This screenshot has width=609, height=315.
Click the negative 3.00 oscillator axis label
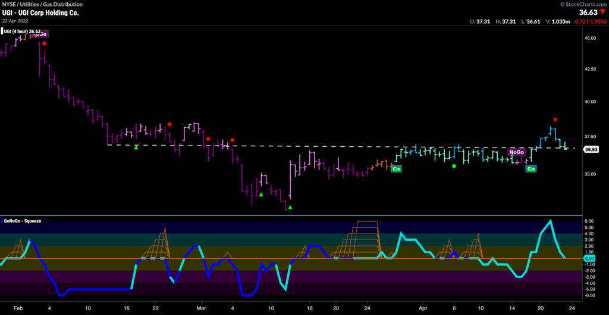click(x=589, y=277)
